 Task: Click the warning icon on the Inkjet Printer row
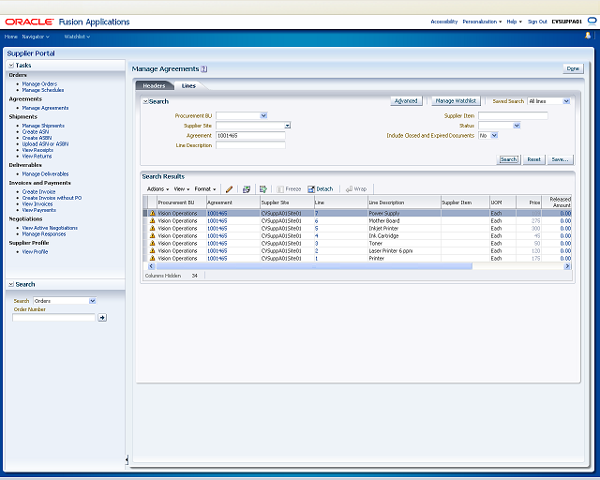click(x=152, y=228)
